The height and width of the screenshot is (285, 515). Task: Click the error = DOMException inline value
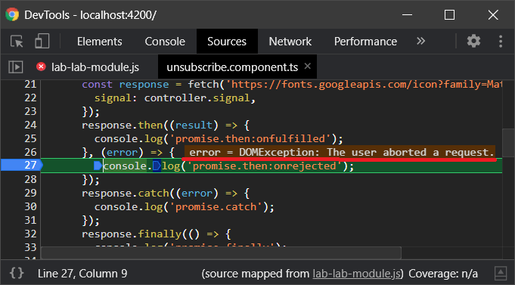tap(340, 153)
